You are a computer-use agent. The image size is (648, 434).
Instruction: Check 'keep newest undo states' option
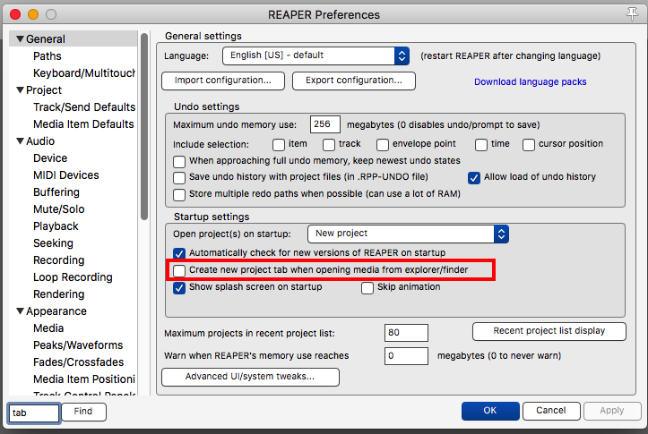click(179, 161)
